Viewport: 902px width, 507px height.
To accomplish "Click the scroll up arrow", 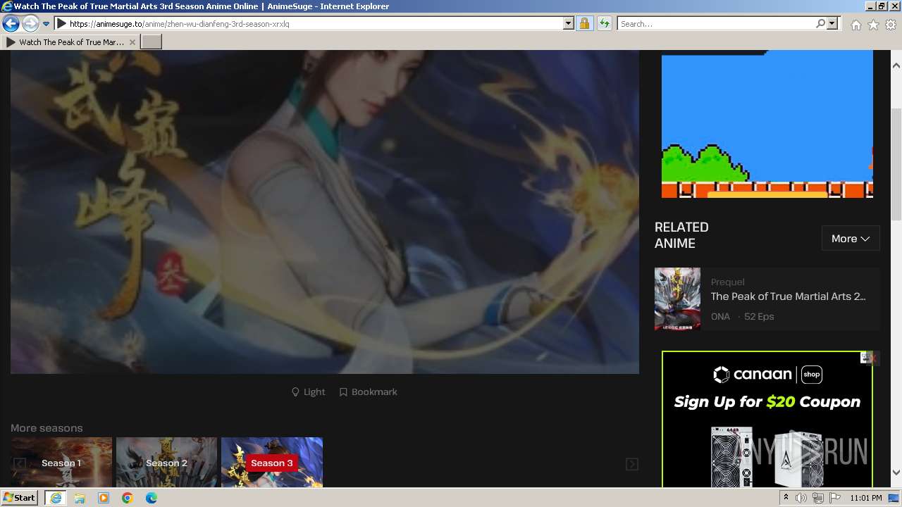I will pyautogui.click(x=896, y=65).
